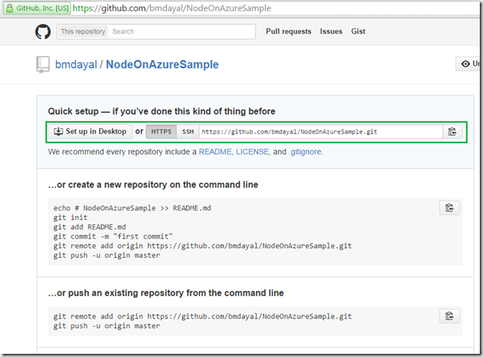Select the HTTPS protocol toggle
Image resolution: width=483 pixels, height=357 pixels.
(161, 131)
